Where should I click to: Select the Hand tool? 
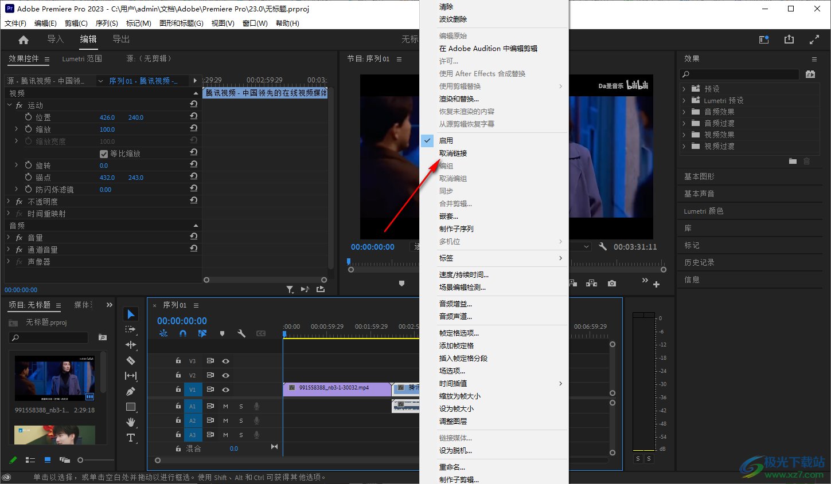(131, 422)
